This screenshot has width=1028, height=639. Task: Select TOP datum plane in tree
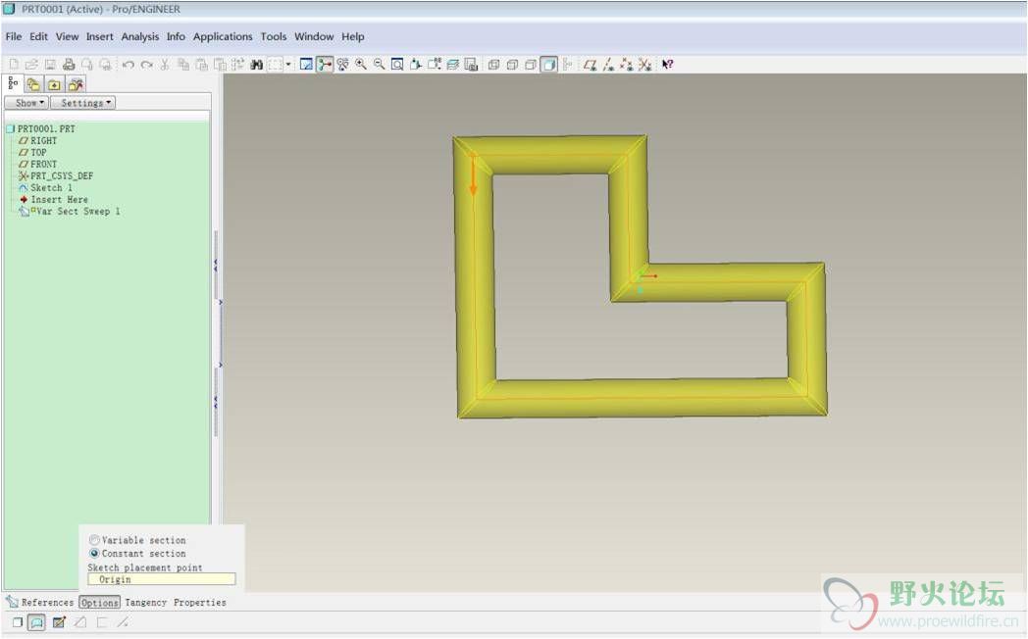(32, 153)
